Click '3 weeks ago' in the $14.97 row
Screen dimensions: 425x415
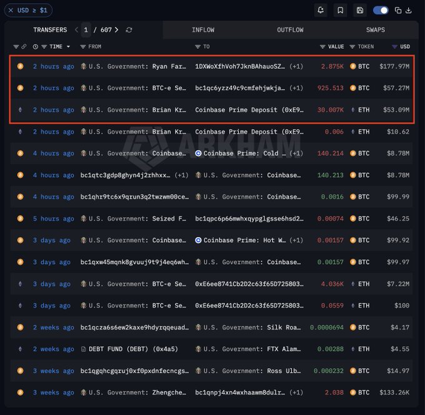(x=53, y=371)
